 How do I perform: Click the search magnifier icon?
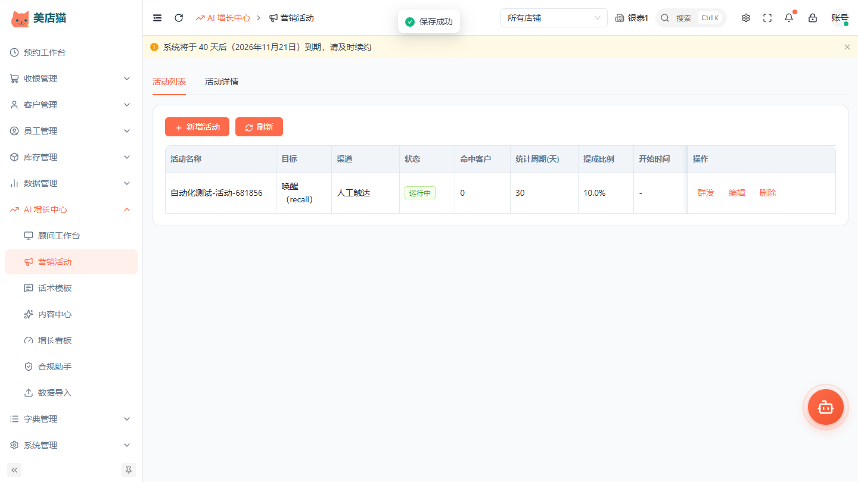click(666, 18)
